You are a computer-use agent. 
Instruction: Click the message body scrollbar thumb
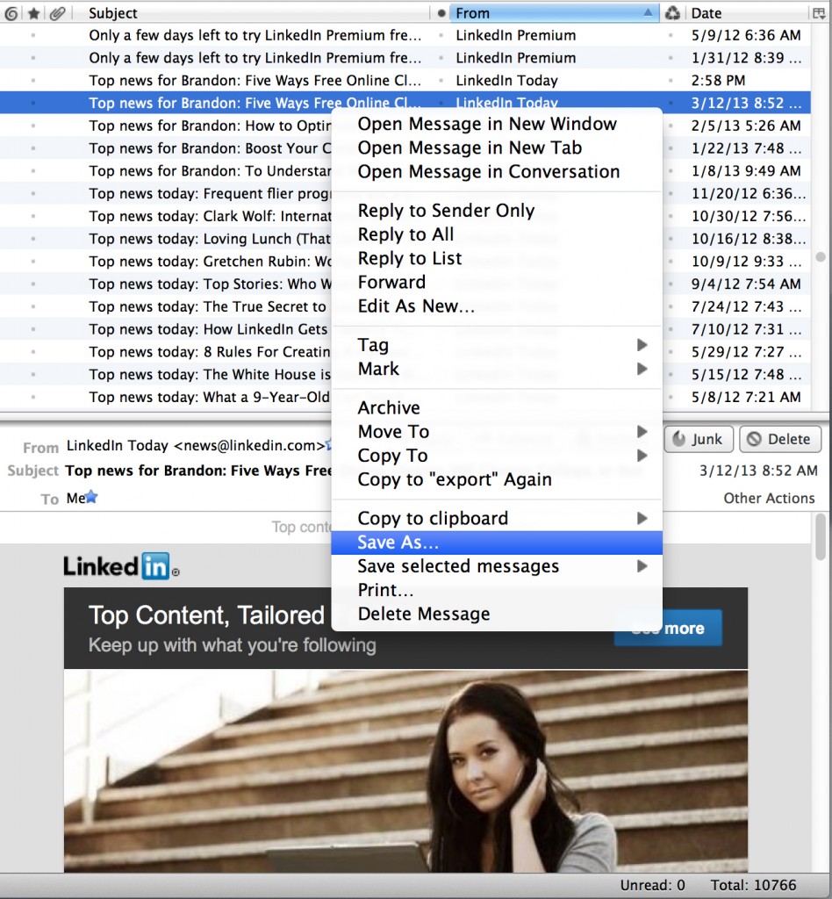point(821,537)
